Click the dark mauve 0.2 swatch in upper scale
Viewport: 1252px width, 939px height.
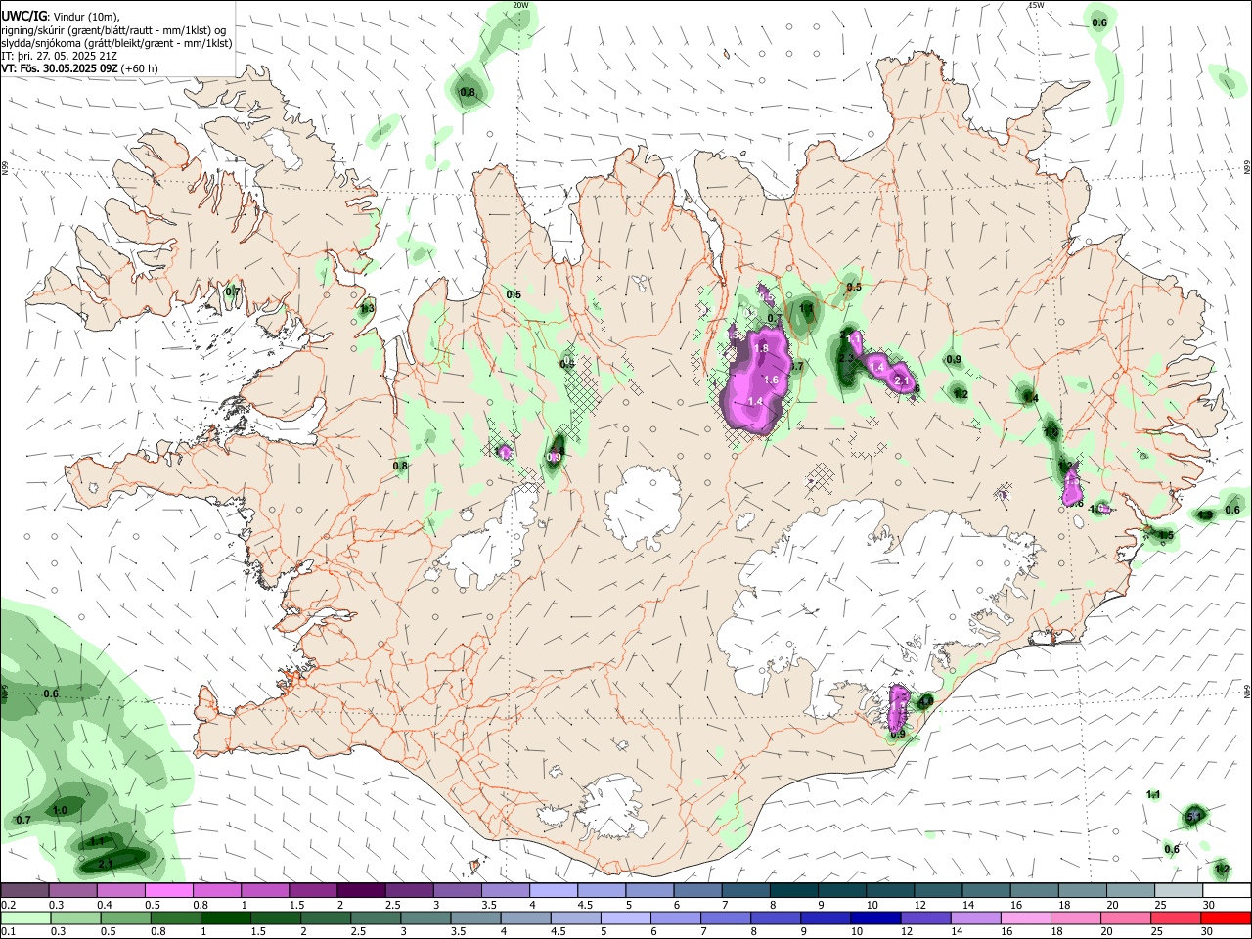(x=24, y=890)
